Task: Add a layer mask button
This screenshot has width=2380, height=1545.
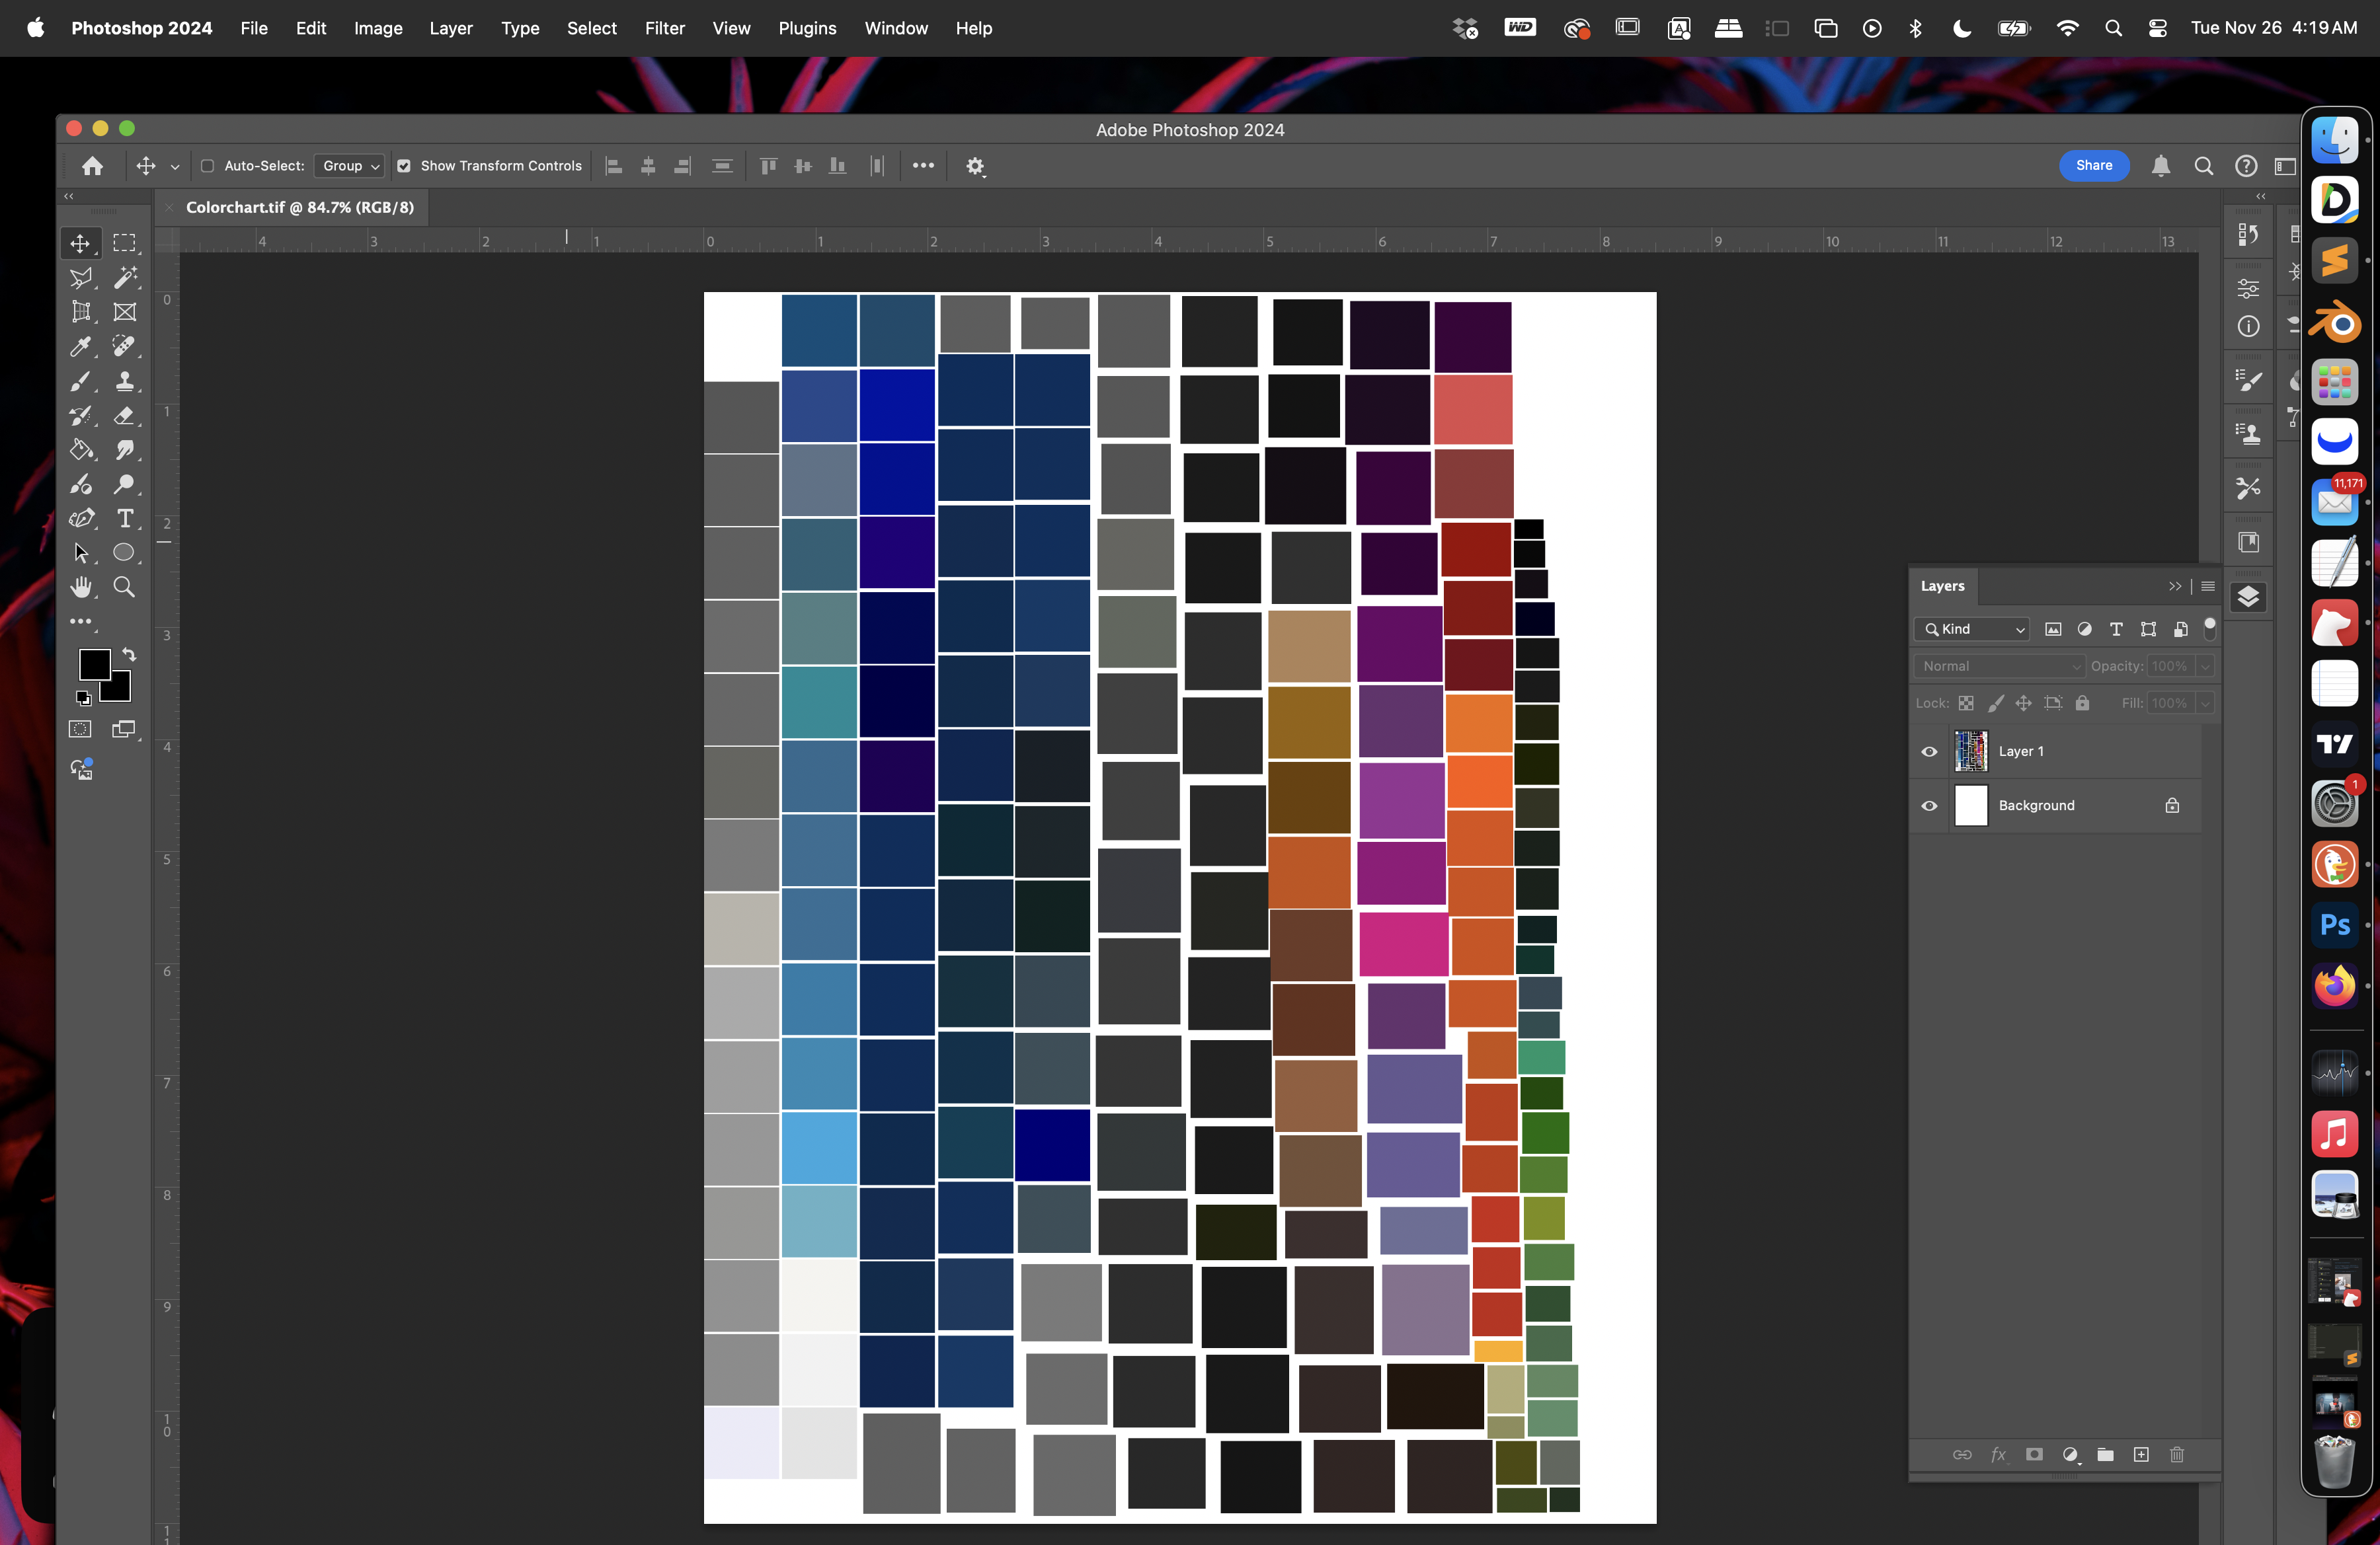Action: [2034, 1455]
